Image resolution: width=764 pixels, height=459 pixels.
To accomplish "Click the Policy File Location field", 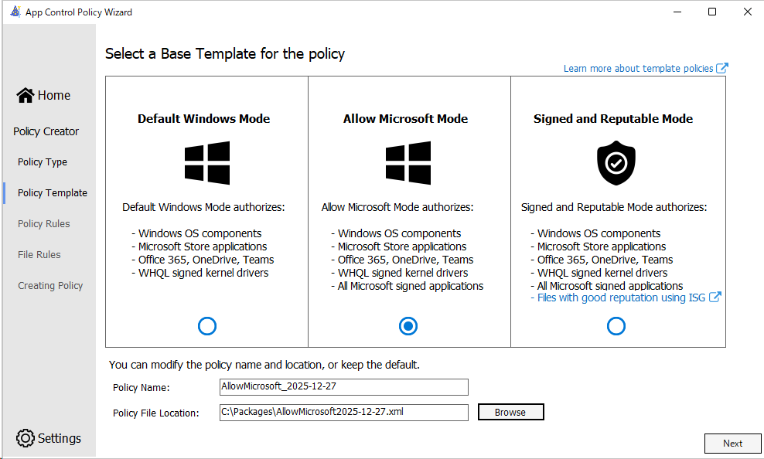I will 344,412.
